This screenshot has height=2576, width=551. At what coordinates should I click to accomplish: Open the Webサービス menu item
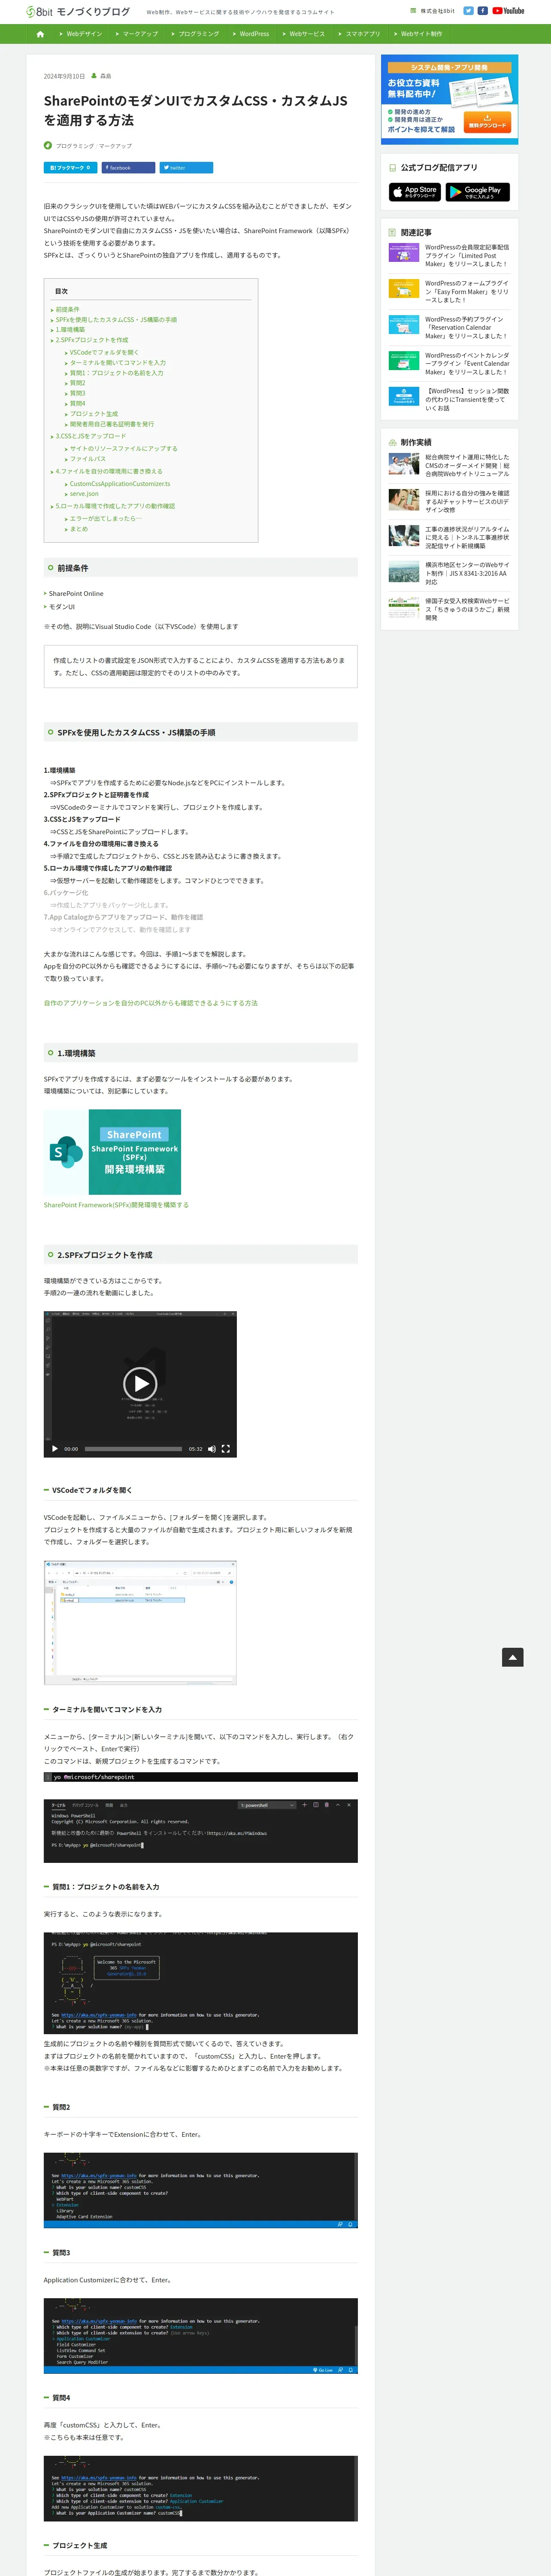point(304,34)
